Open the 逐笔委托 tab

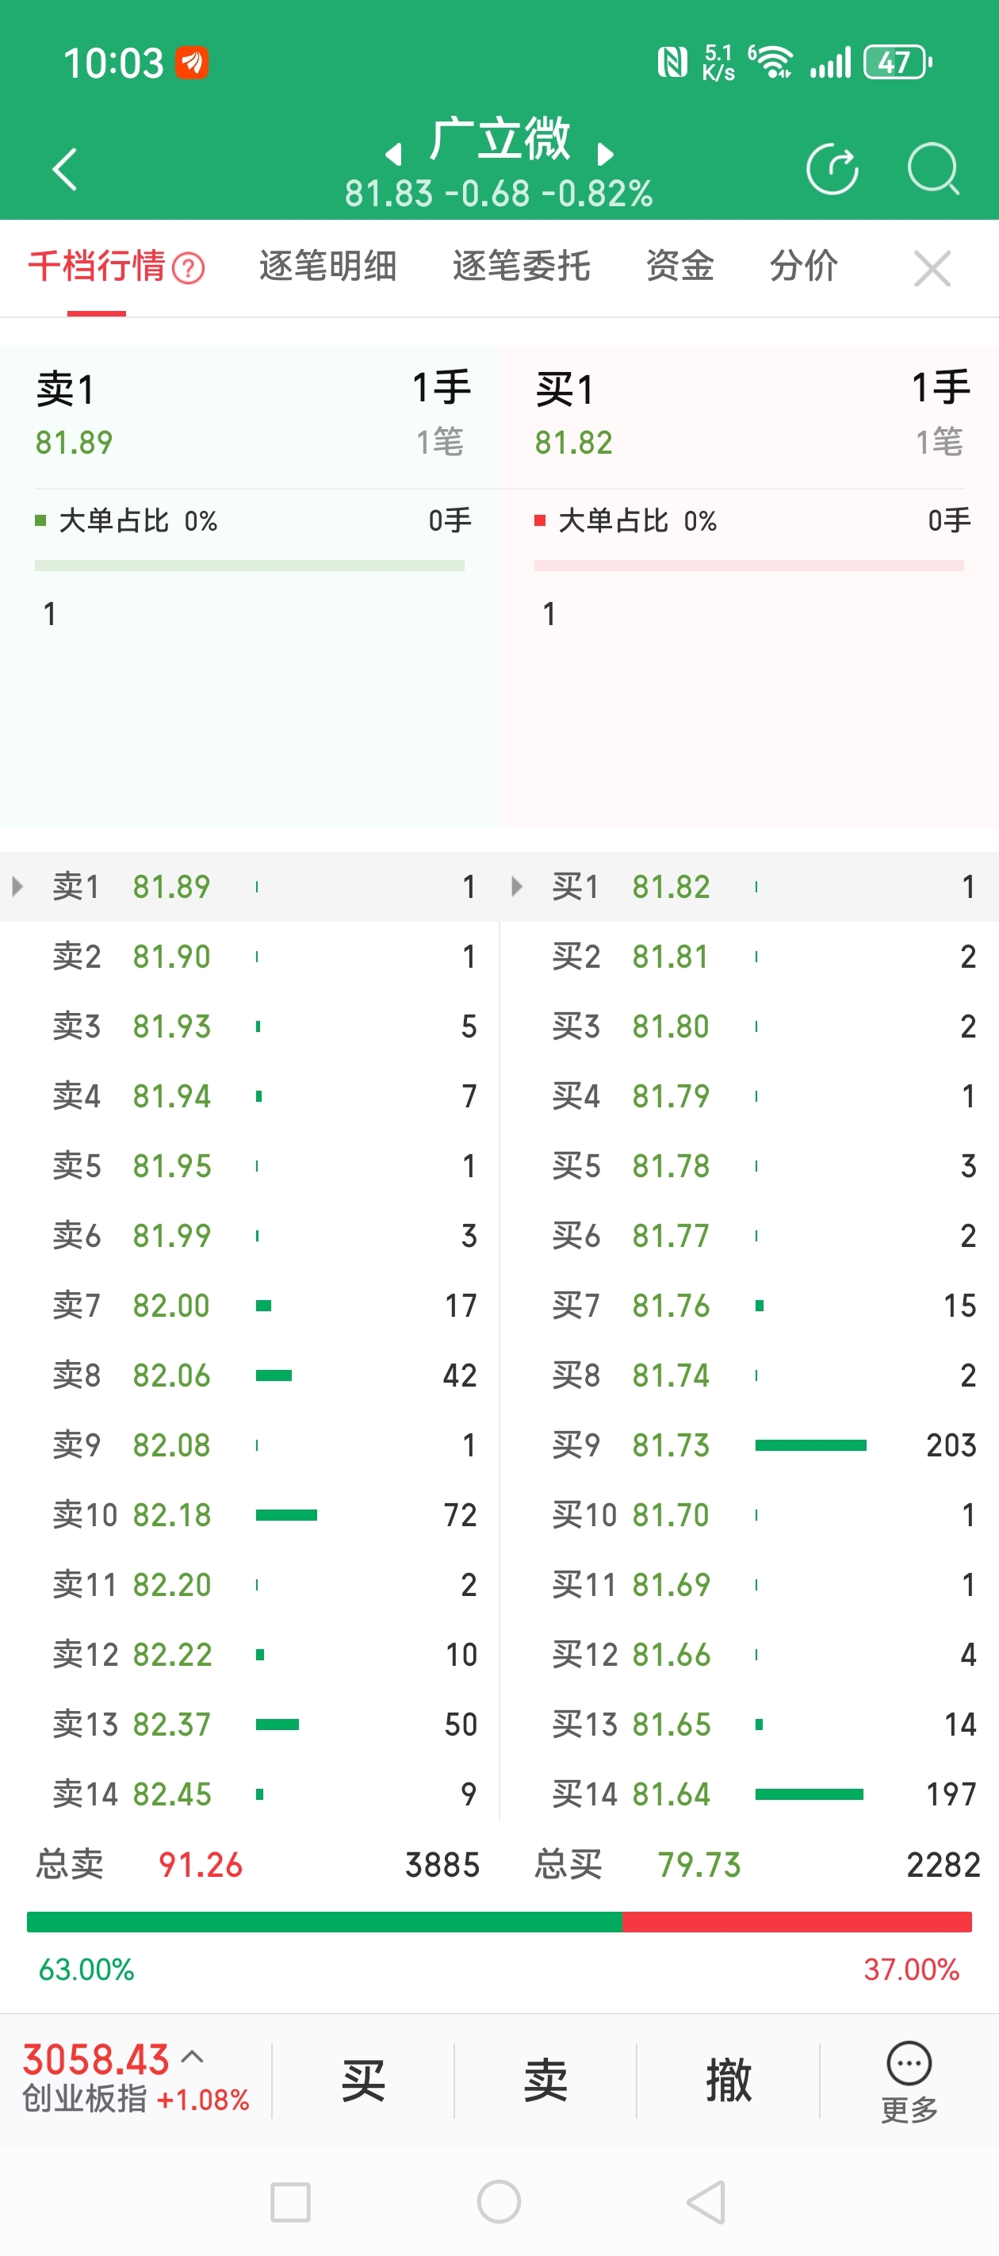pyautogui.click(x=521, y=267)
